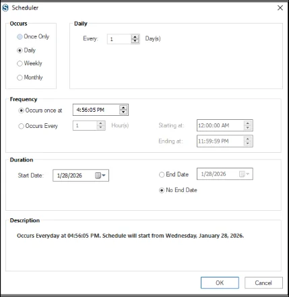Viewport: 289px width, 297px height.
Task: Increase the Ending at time value
Action: coord(248,139)
